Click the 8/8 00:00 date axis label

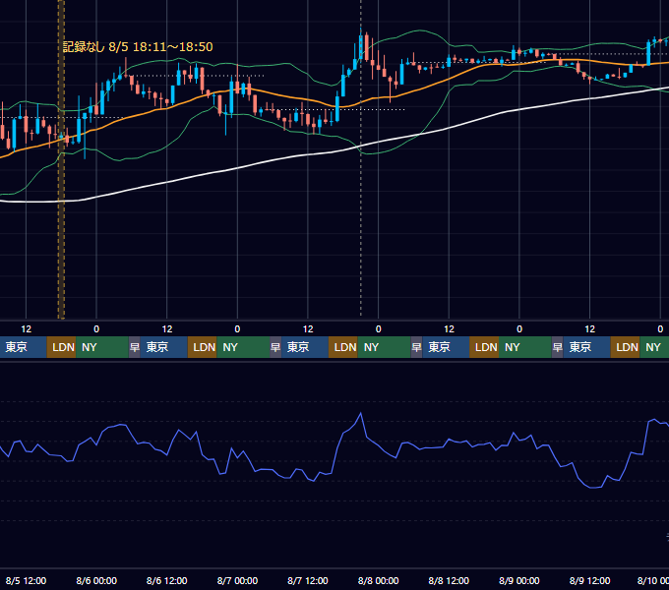point(379,580)
